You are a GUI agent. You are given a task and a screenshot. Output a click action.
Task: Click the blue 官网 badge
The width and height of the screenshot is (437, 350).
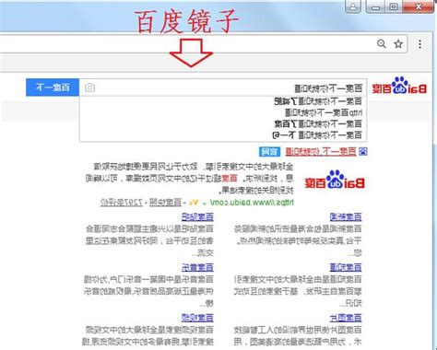pos(269,151)
